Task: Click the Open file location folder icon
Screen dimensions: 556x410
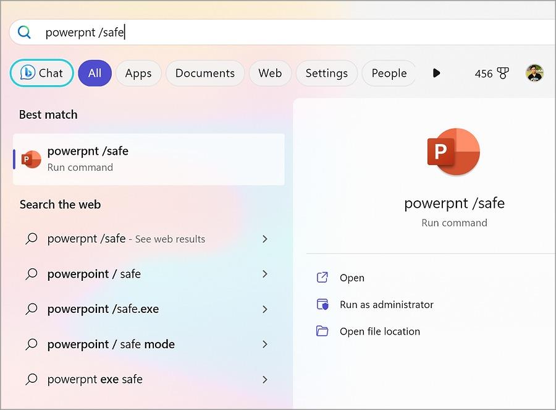Action: click(322, 331)
